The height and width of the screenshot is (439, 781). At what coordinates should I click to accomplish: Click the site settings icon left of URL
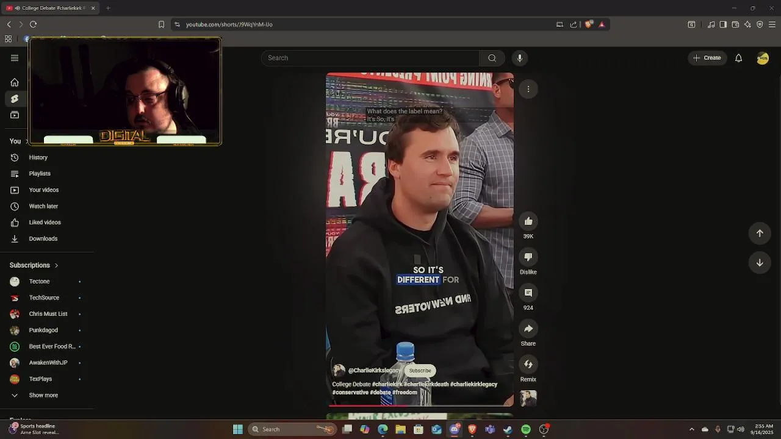(177, 24)
